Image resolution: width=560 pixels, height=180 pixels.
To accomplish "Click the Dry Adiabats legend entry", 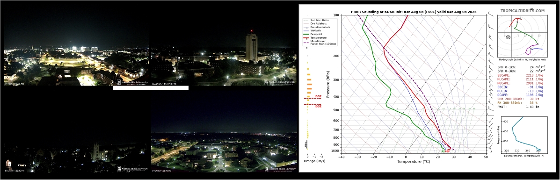I will 316,23.
